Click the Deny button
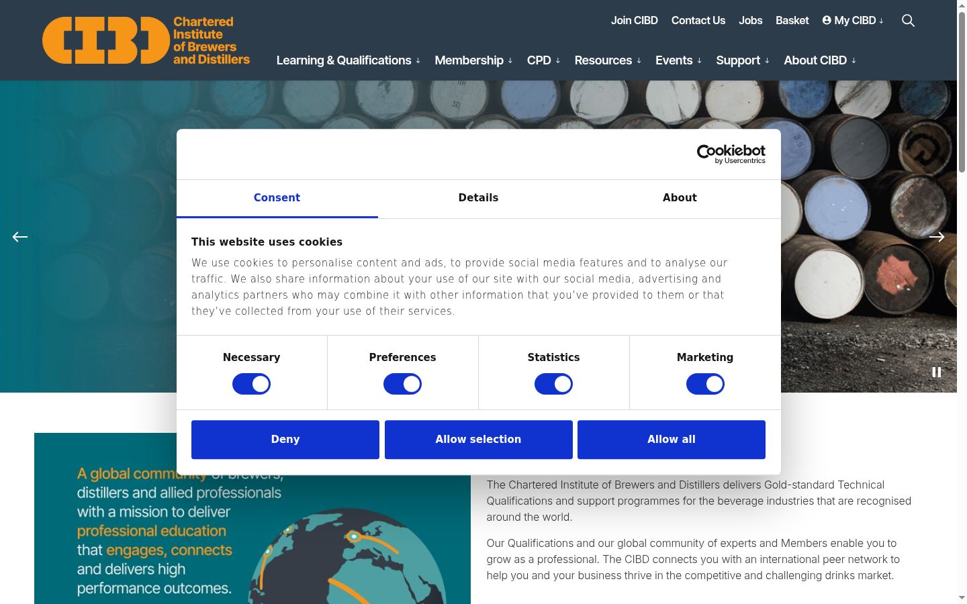This screenshot has width=967, height=604. click(x=285, y=440)
